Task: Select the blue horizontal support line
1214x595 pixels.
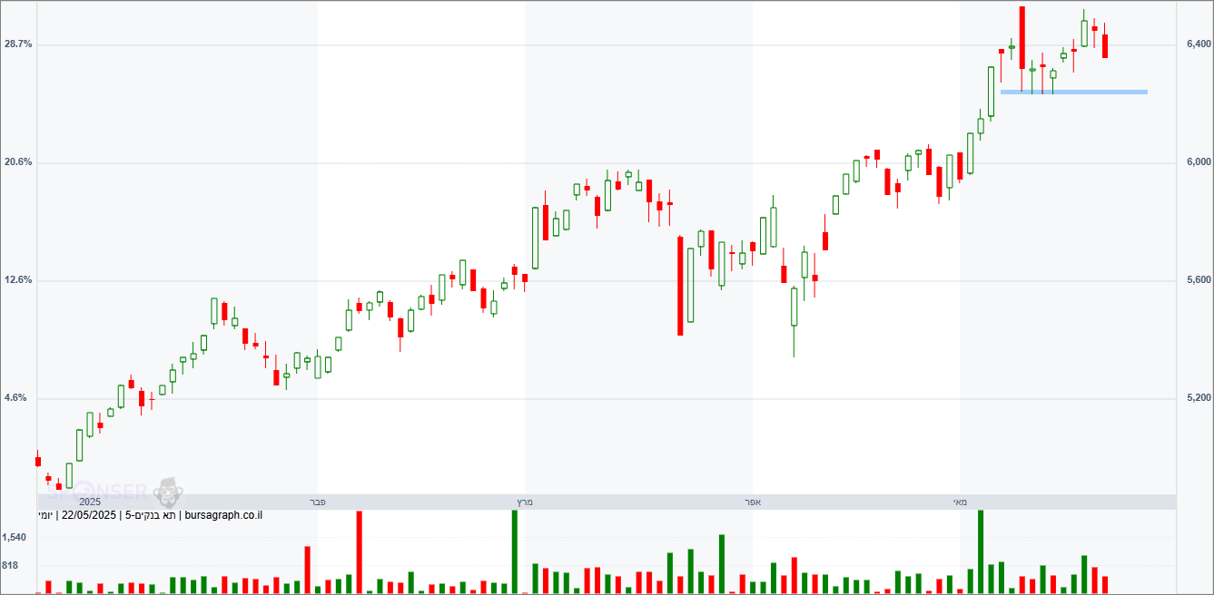Action: tap(1073, 92)
